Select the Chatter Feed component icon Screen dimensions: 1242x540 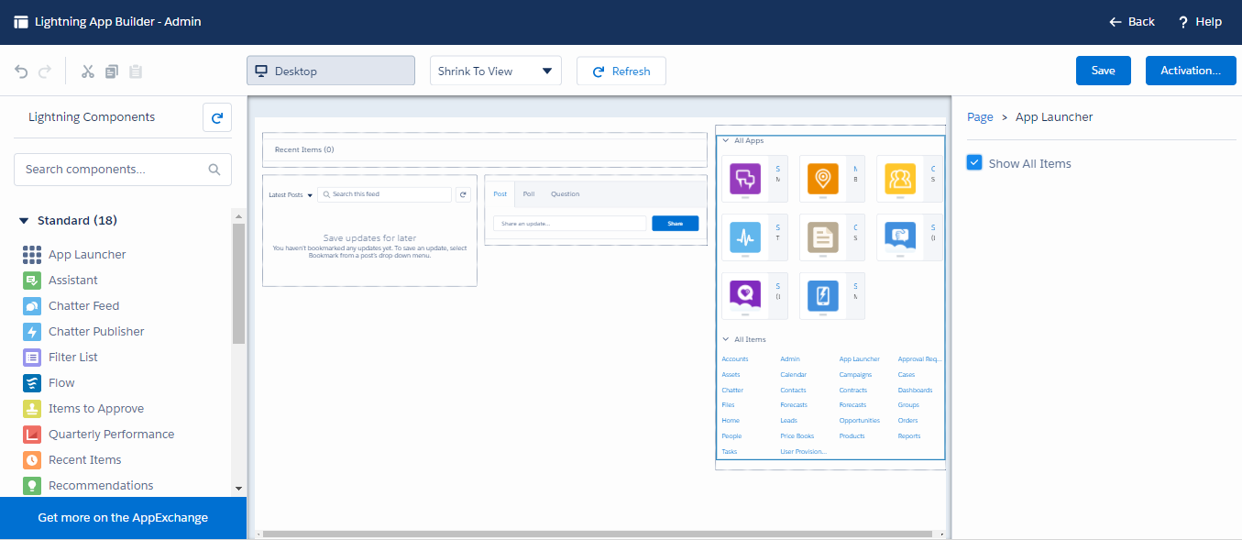click(32, 306)
